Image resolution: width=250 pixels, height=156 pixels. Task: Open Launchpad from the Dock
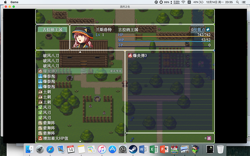coord(40,149)
